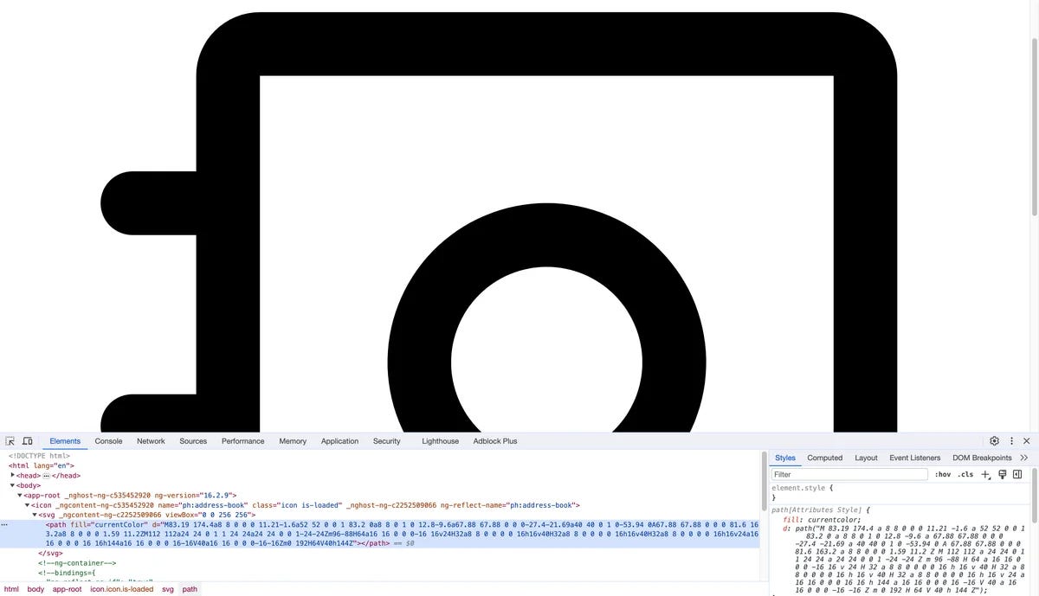Open DevTools settings gear
This screenshot has width=1039, height=596.
click(x=994, y=441)
